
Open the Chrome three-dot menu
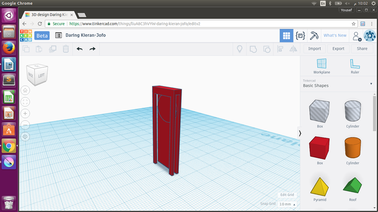coord(372,24)
